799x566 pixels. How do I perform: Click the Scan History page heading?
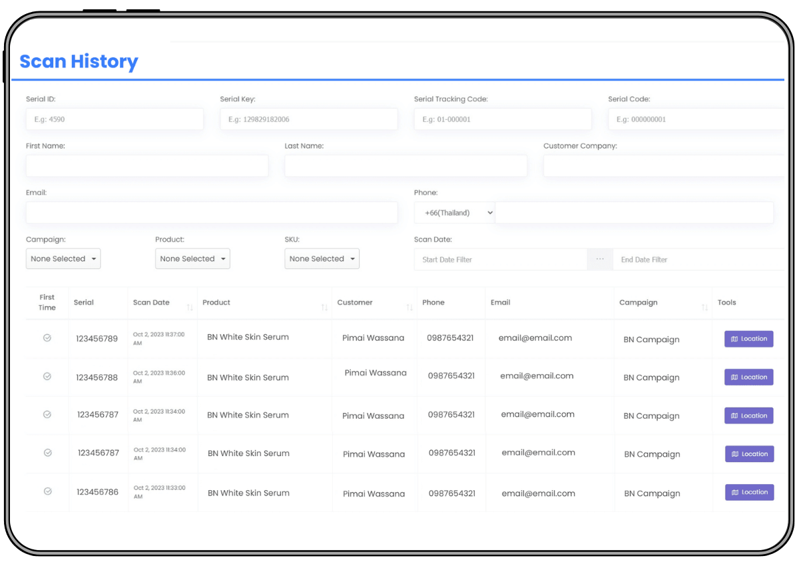coord(79,61)
